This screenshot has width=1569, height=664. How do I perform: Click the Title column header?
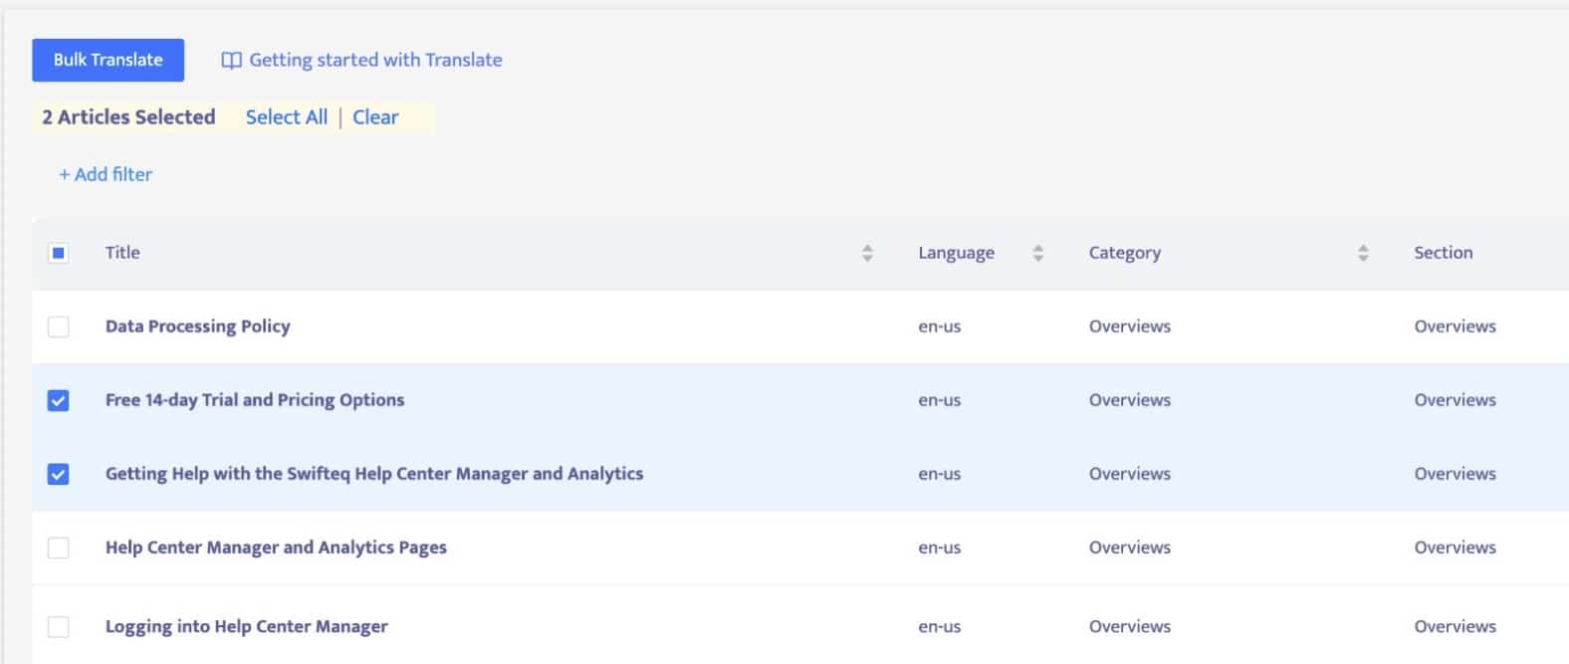pyautogui.click(x=122, y=253)
